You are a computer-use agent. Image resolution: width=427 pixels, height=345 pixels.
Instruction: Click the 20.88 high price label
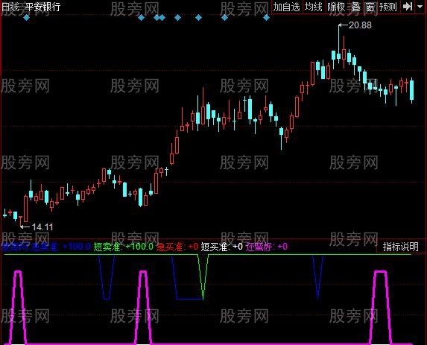tap(360, 25)
